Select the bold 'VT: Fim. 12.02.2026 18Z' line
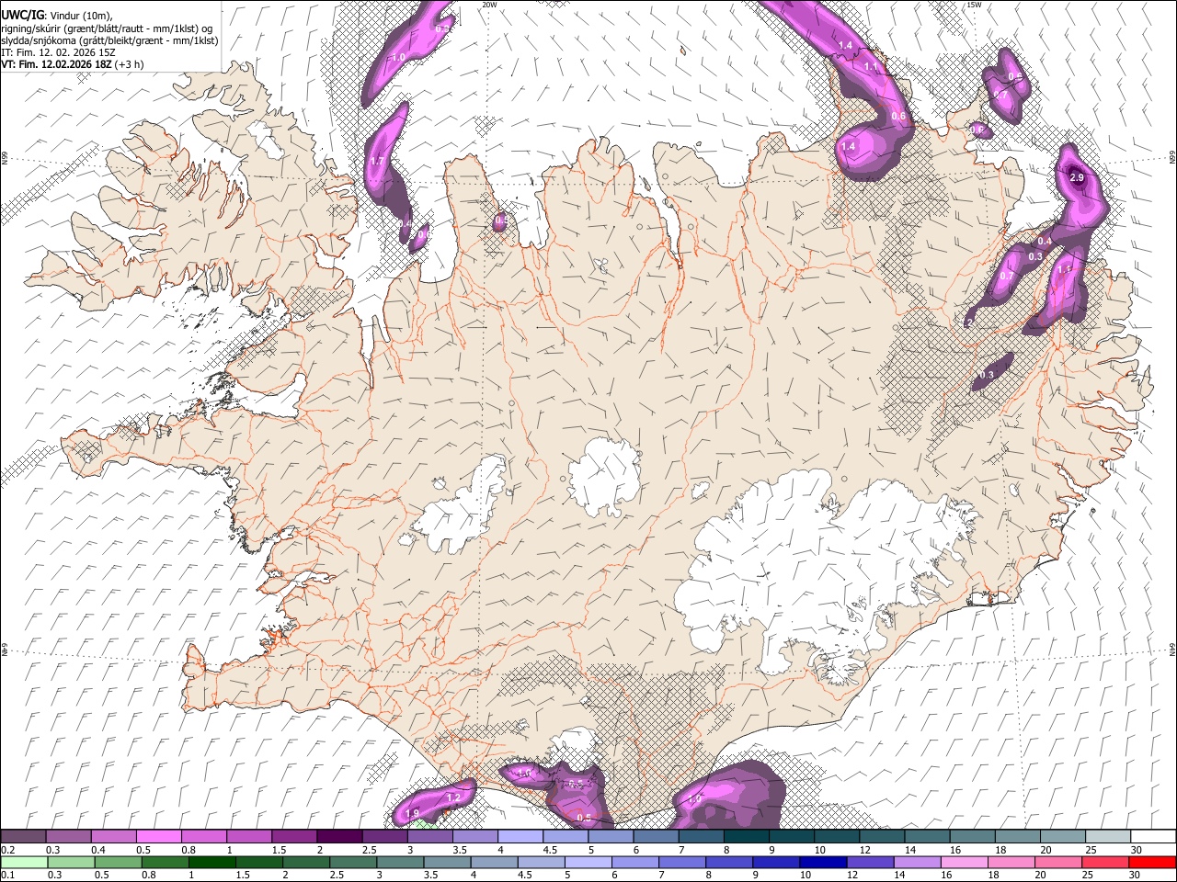Image resolution: width=1177 pixels, height=882 pixels. point(56,64)
